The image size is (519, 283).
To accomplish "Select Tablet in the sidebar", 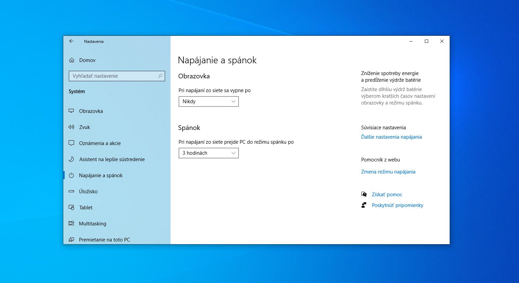I will click(x=117, y=208).
